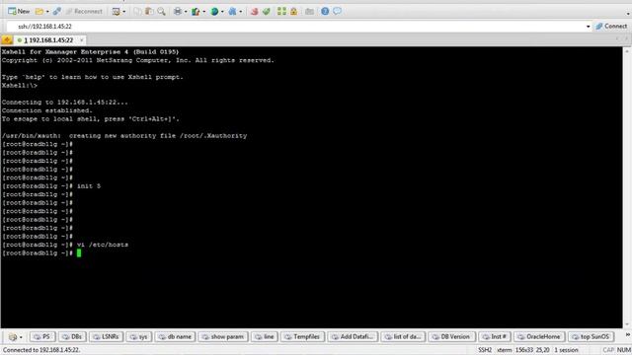Viewport: 632px width, 355px height.
Task: Click the DB Version quick command
Action: [451, 337]
